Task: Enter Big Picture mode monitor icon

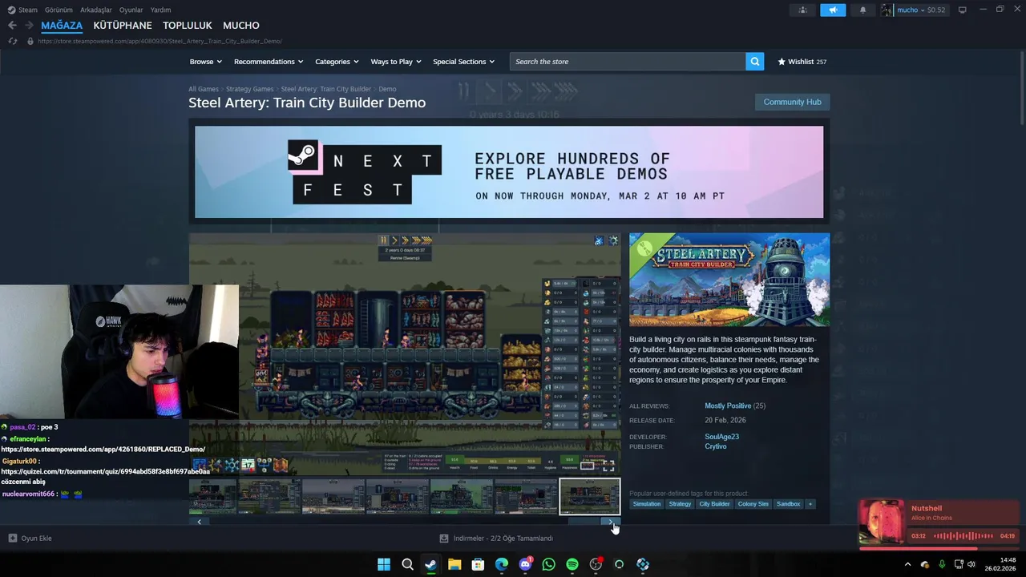Action: 962,10
